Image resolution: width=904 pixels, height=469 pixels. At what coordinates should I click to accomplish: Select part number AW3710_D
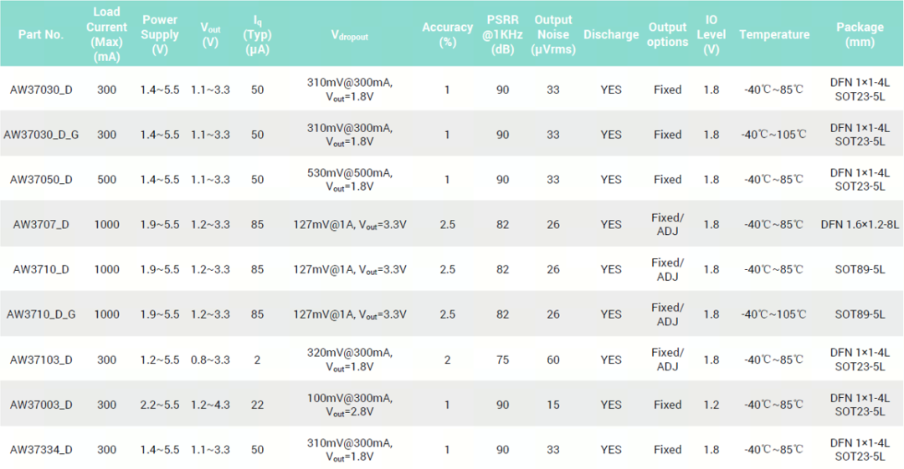pos(41,270)
